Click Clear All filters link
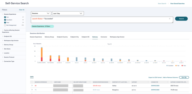Image resolution: width=192 pixels, height=94 pixels. (x=22, y=10)
